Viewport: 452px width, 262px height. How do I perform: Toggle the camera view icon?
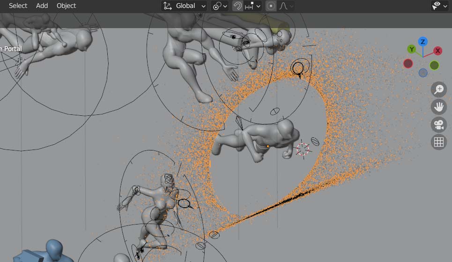(x=439, y=125)
